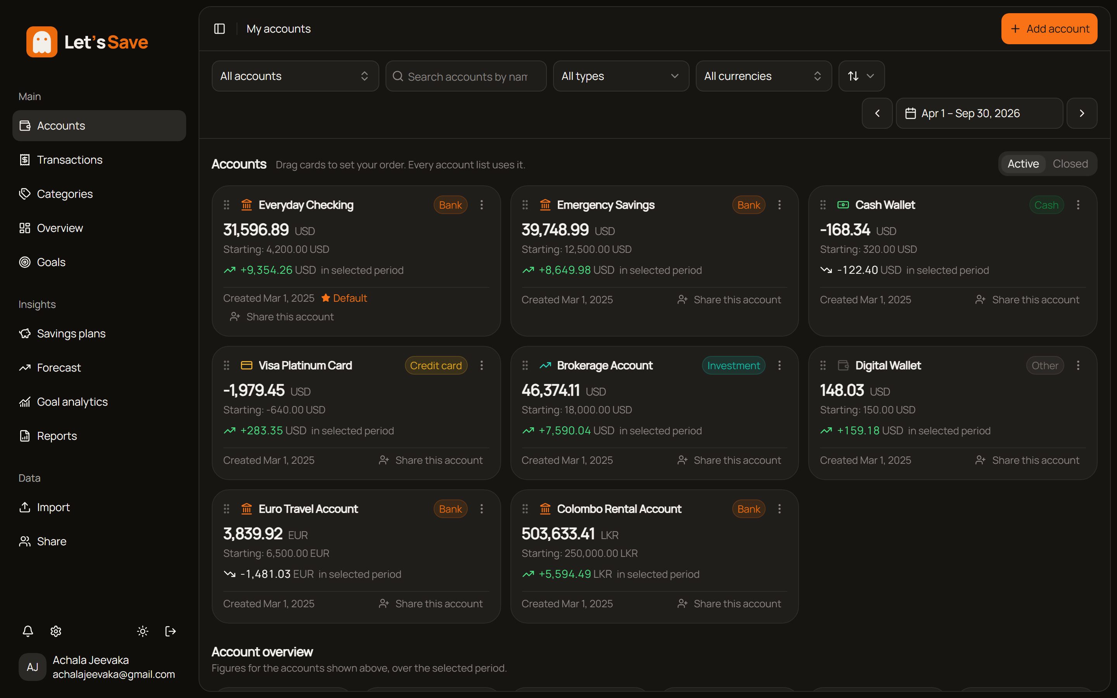The height and width of the screenshot is (698, 1117).
Task: Click the Cash tag on Cash Wallet
Action: click(x=1046, y=204)
